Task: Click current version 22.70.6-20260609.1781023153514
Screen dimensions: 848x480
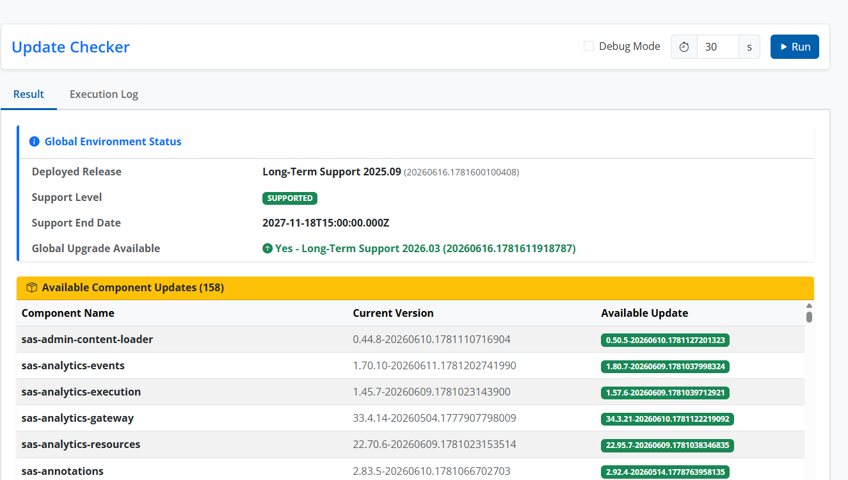Action: 435,444
